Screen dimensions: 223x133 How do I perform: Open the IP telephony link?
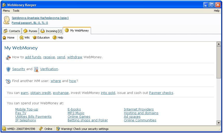pos(26,120)
